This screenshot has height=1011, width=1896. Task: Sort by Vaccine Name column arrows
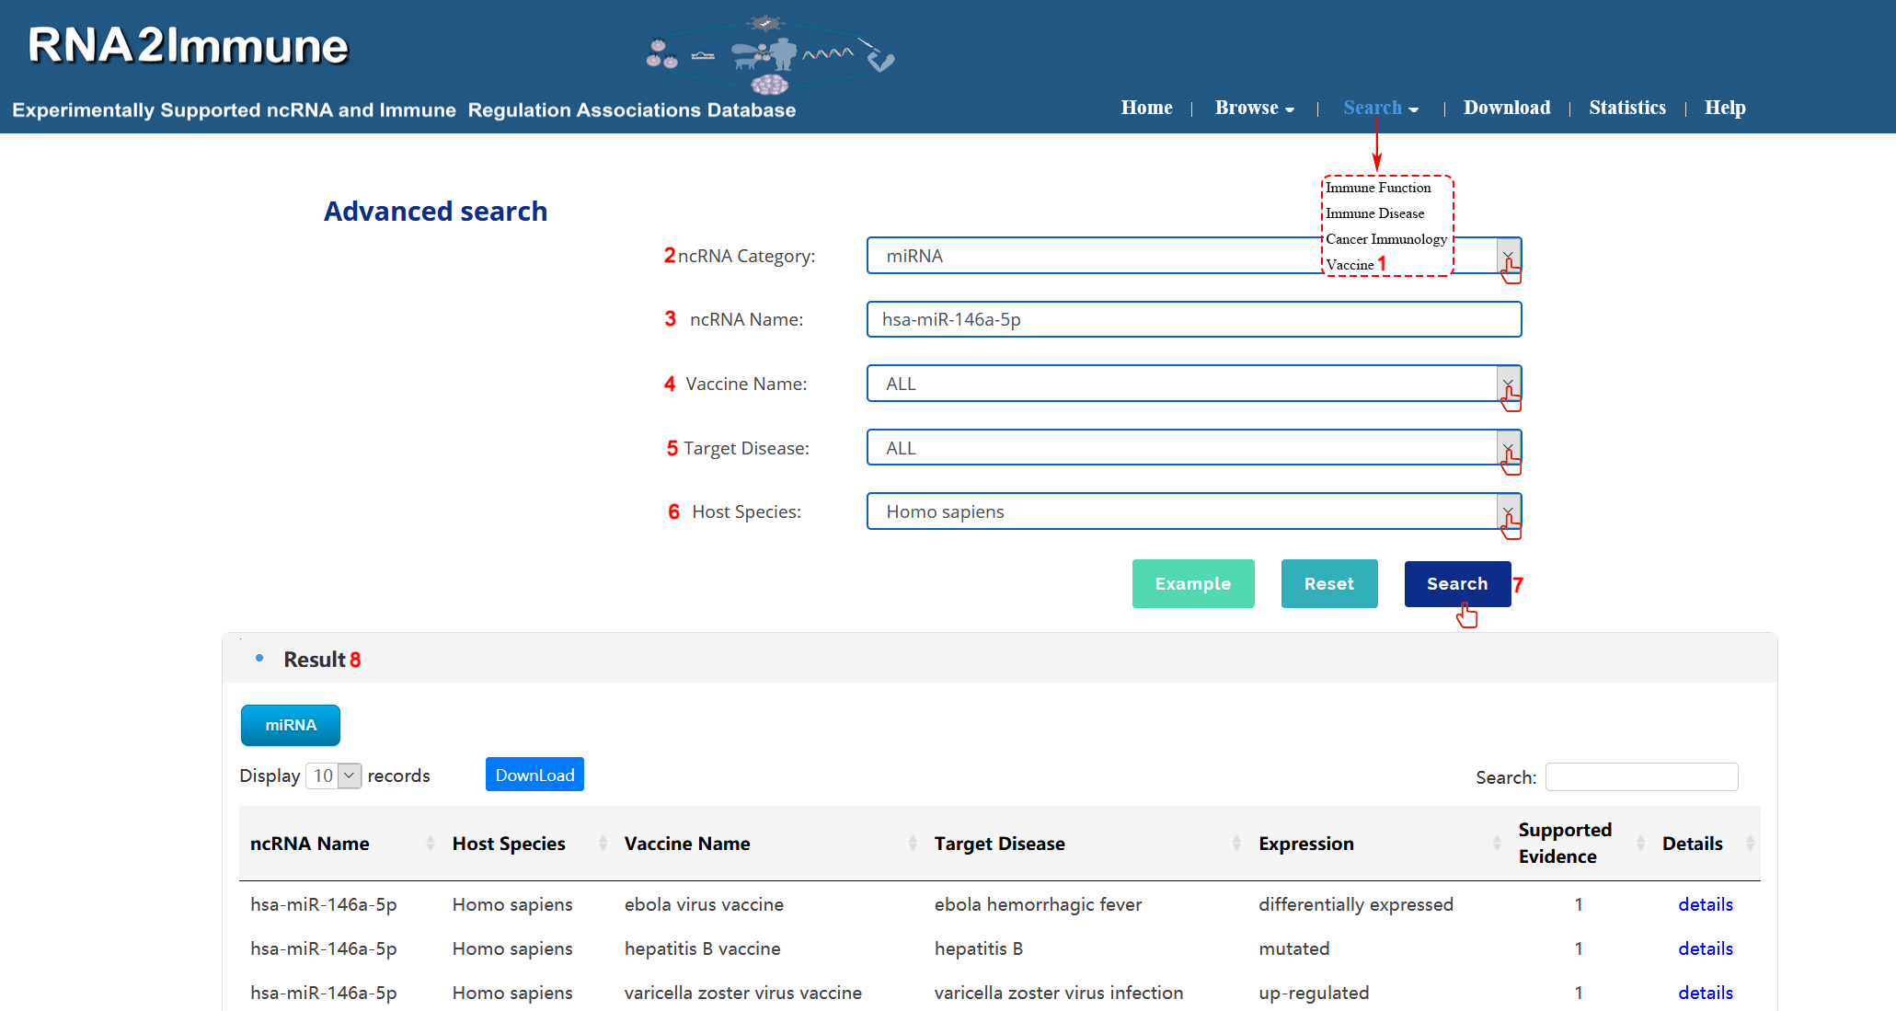[x=912, y=844]
